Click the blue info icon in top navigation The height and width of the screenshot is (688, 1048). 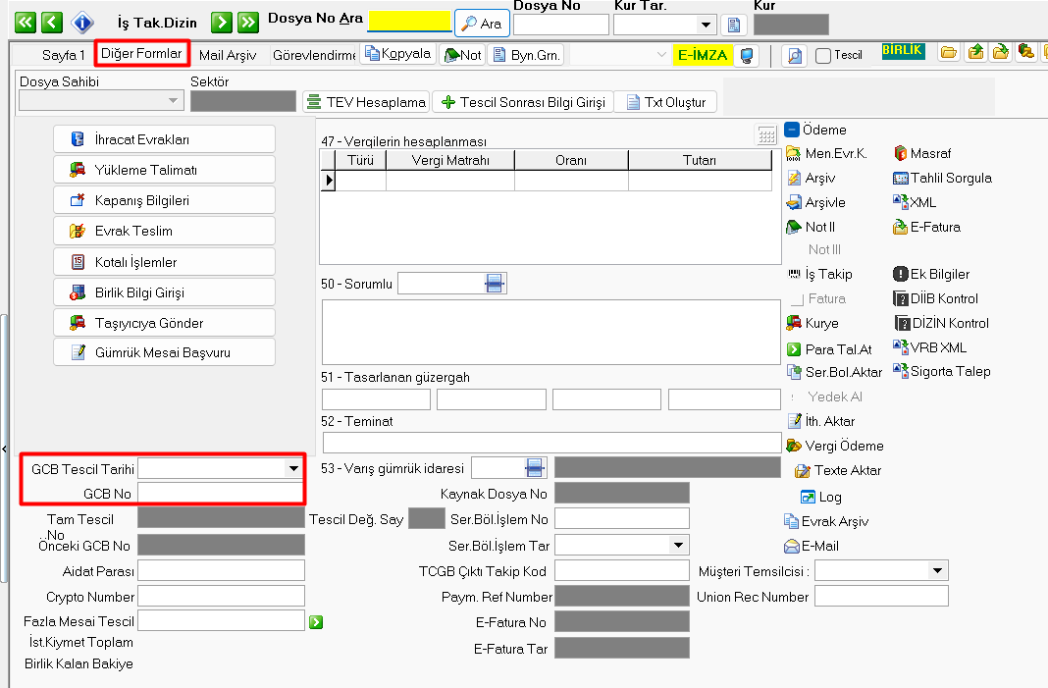click(x=84, y=22)
